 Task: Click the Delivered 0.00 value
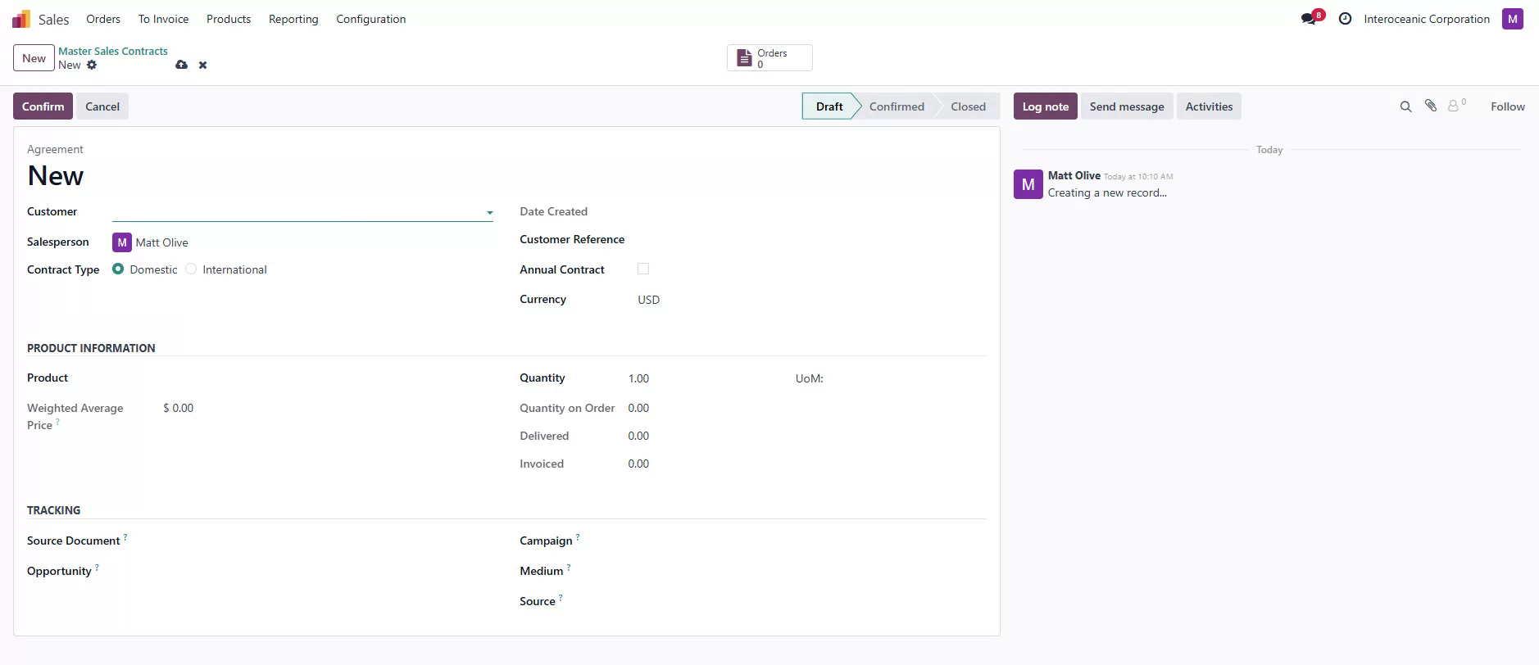[638, 436]
